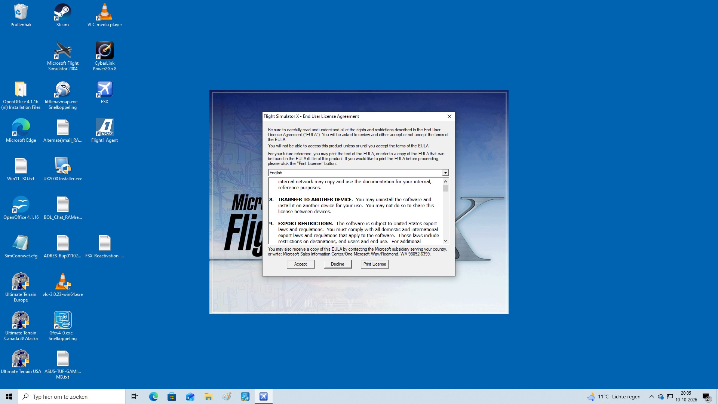Close the EULA dialog window

pos(449,116)
